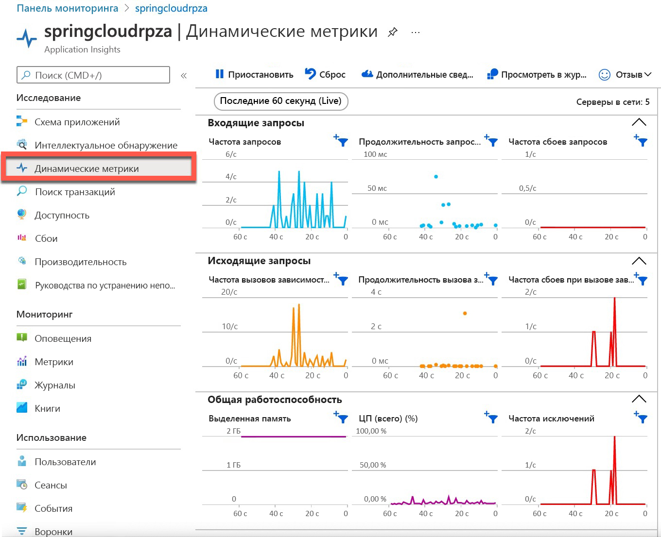Click the Оповещения alert icon
The height and width of the screenshot is (537, 661).
[x=22, y=337]
